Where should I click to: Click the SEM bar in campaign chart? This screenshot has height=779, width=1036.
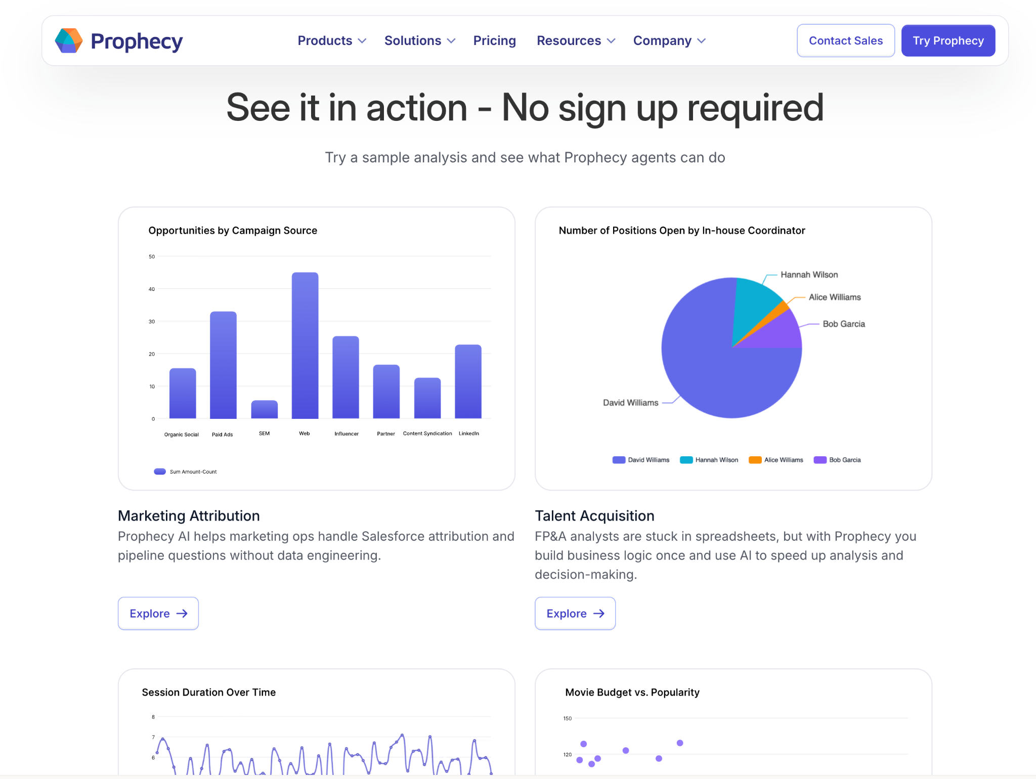[264, 410]
